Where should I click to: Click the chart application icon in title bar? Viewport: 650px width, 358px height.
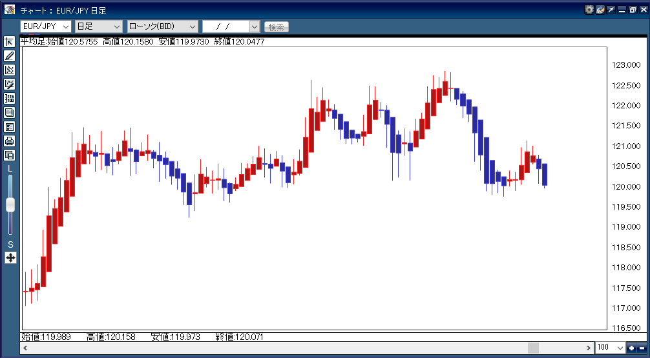tap(9, 10)
